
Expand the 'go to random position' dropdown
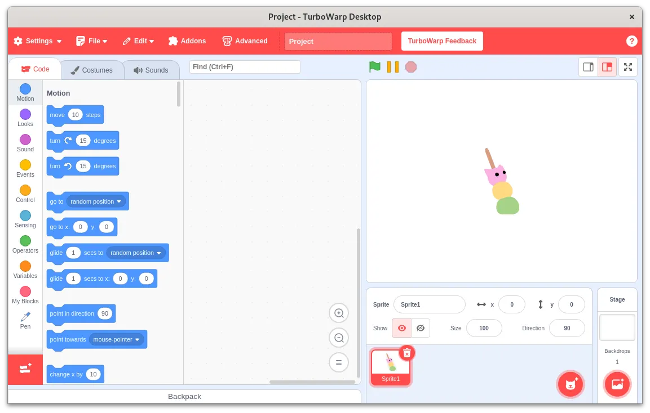pos(98,201)
